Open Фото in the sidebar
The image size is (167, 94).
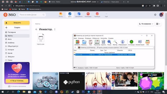(17, 39)
